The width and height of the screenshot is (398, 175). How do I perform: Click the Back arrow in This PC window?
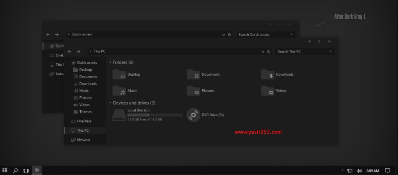point(69,51)
